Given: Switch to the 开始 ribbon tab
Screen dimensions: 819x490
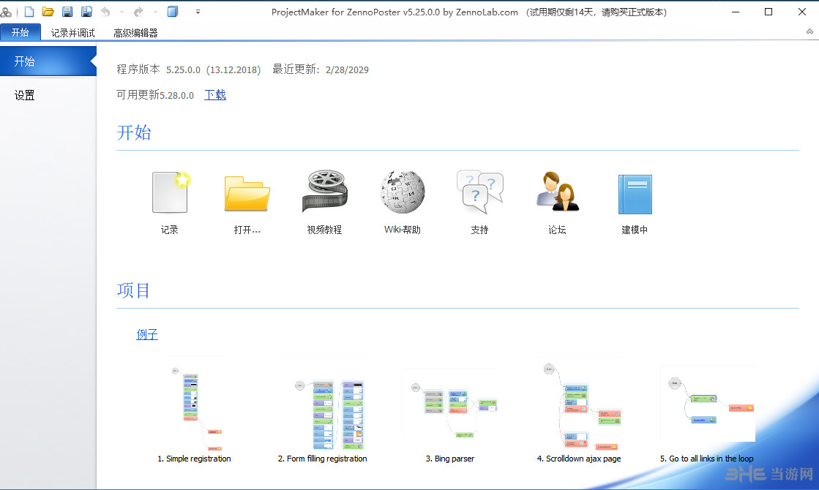Looking at the screenshot, I should point(20,32).
